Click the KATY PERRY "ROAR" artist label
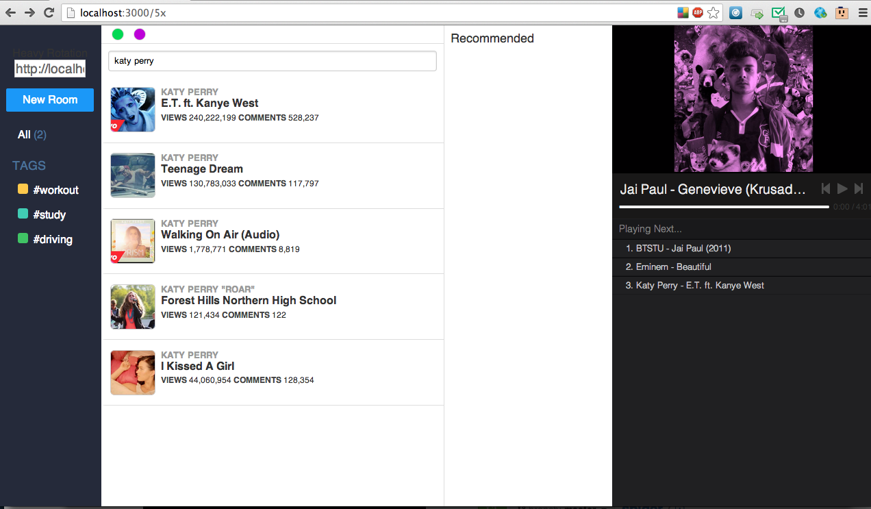871x509 pixels. [x=207, y=289]
